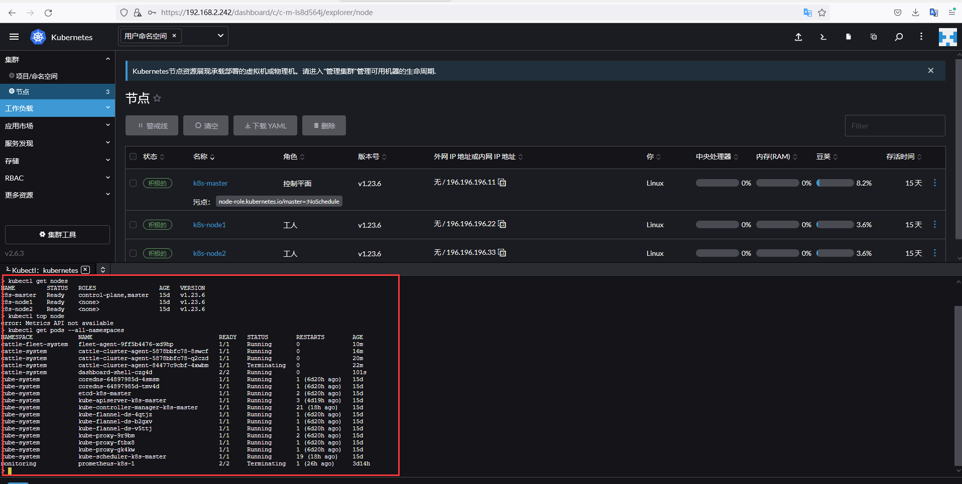
Task: Select 节点 item in the sidebar
Action: click(57, 91)
